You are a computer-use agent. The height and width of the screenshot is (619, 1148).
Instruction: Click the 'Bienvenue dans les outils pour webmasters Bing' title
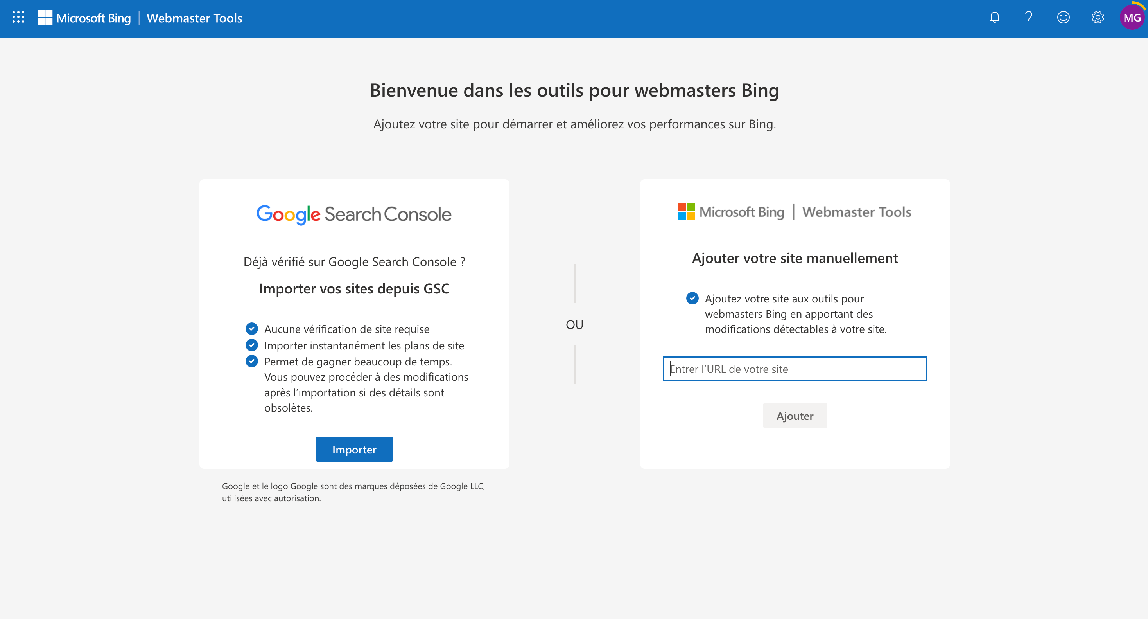(x=574, y=90)
